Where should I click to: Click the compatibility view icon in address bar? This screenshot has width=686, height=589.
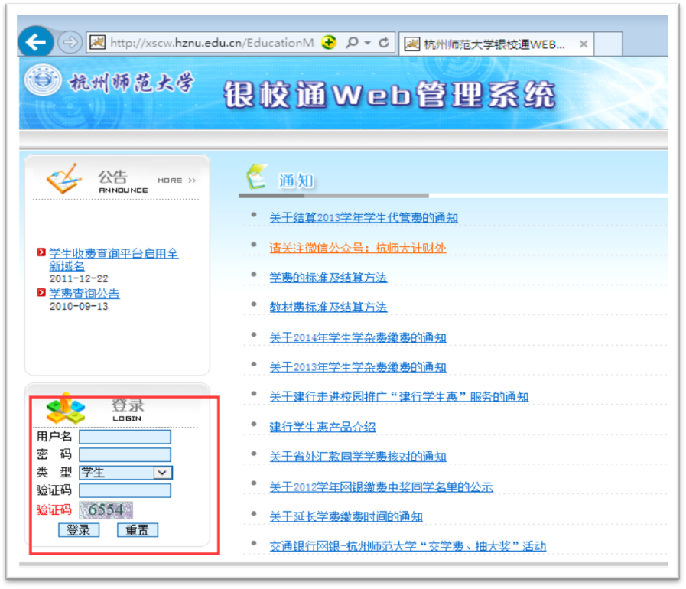click(329, 43)
